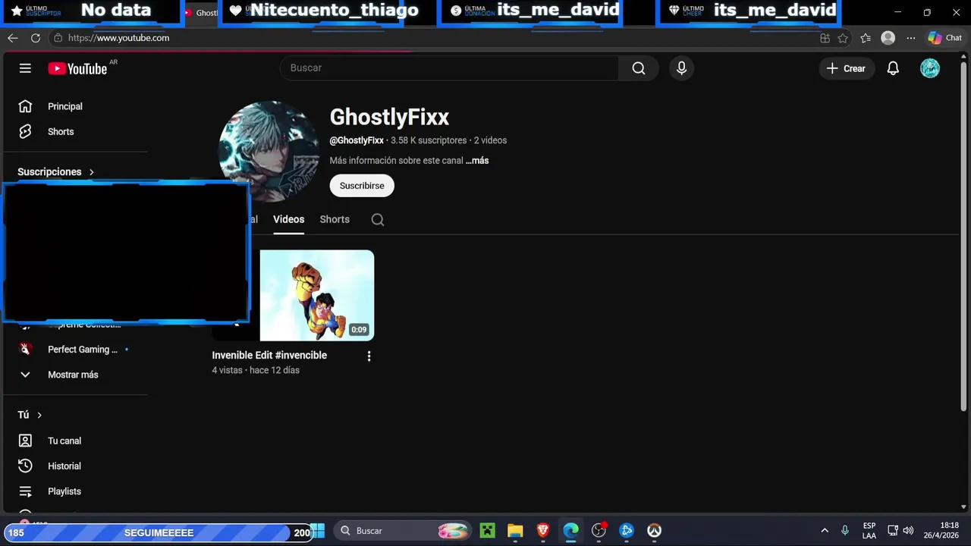Open File Explorer from the taskbar
The height and width of the screenshot is (546, 971).
point(515,531)
